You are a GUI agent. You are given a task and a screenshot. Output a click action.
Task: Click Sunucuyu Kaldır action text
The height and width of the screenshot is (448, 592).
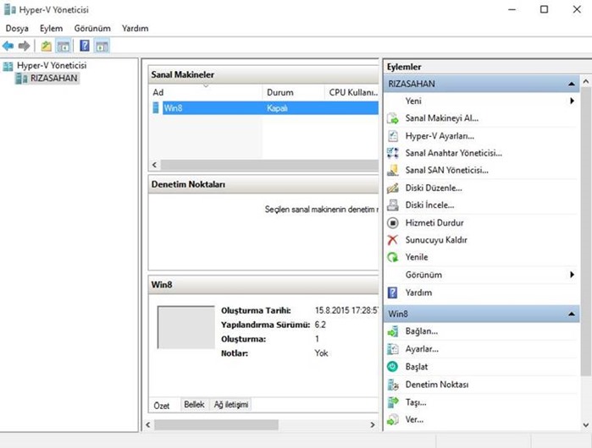(x=436, y=240)
